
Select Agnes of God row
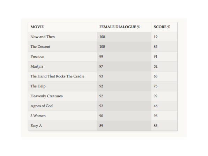pos(103,106)
